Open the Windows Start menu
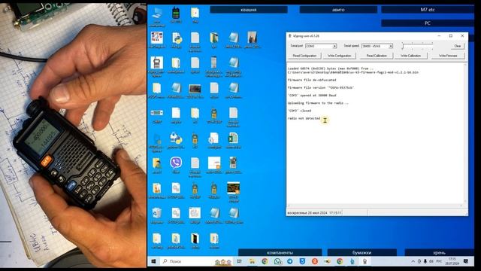The width and height of the screenshot is (481, 271). pyautogui.click(x=153, y=261)
